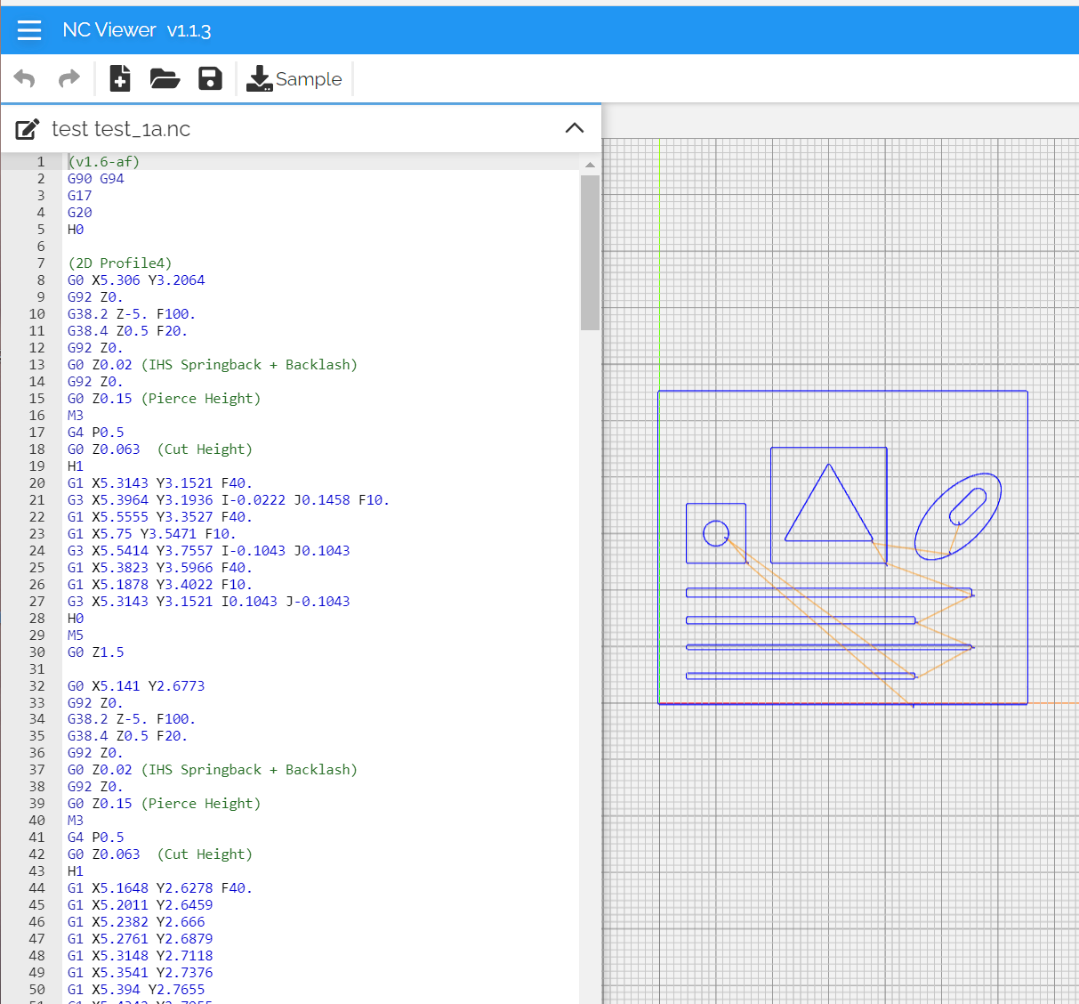Screen dimensions: 1079x1004
Task: Click line 15 G0 Z0.15 (Pierce Height)
Action: tap(165, 399)
